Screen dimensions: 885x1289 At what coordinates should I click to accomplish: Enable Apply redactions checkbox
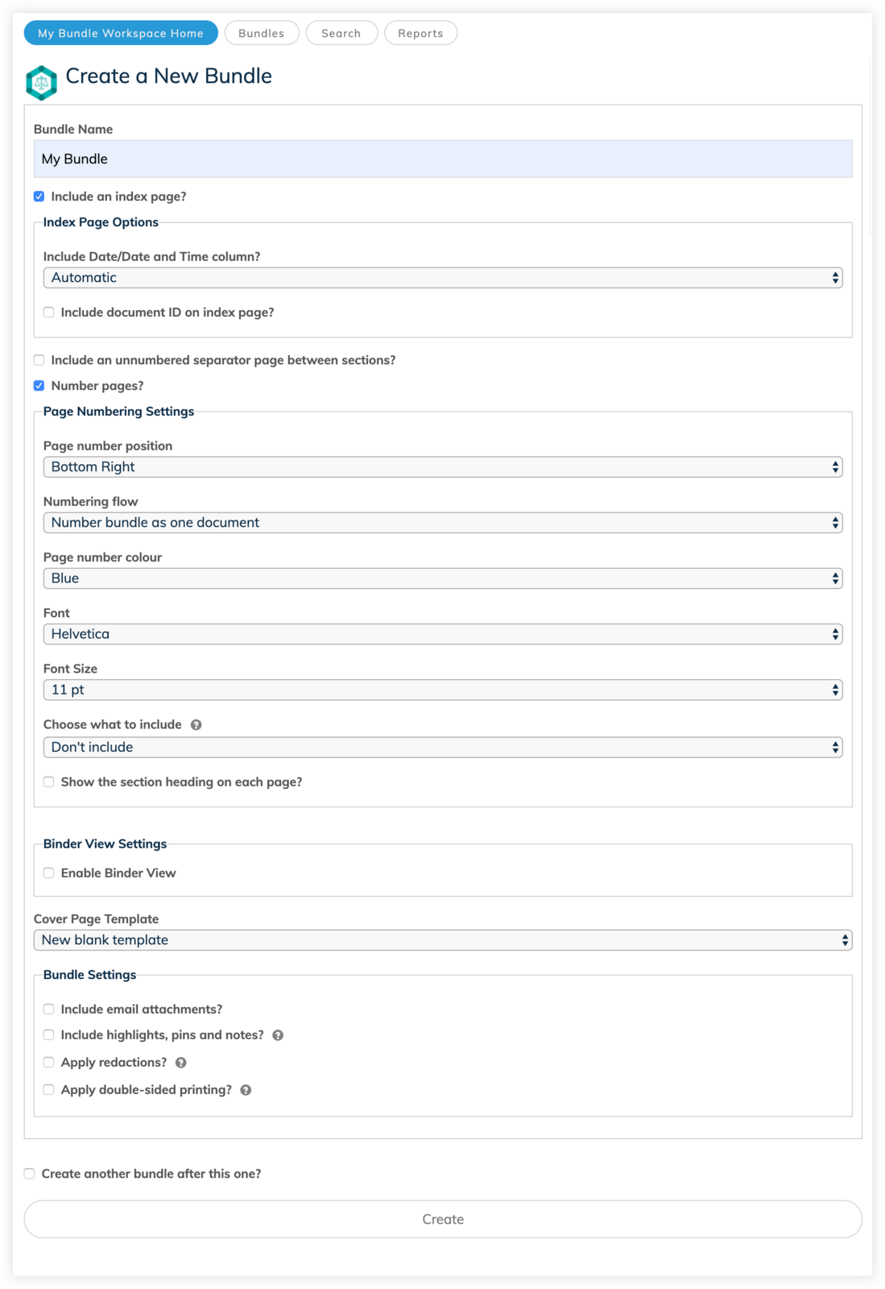tap(48, 1063)
